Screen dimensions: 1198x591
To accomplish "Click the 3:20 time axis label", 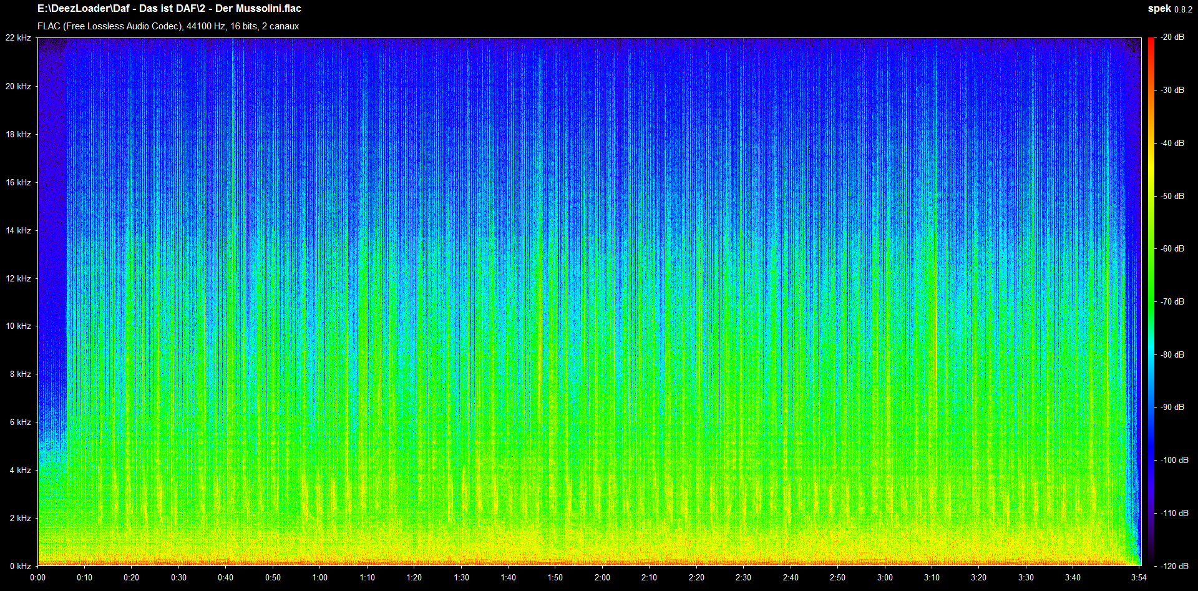I will pyautogui.click(x=979, y=577).
